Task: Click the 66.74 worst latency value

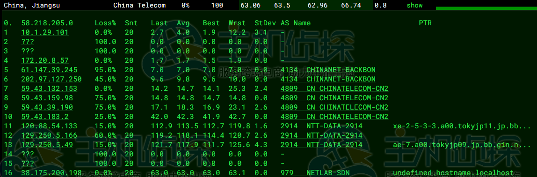Action: (351, 6)
